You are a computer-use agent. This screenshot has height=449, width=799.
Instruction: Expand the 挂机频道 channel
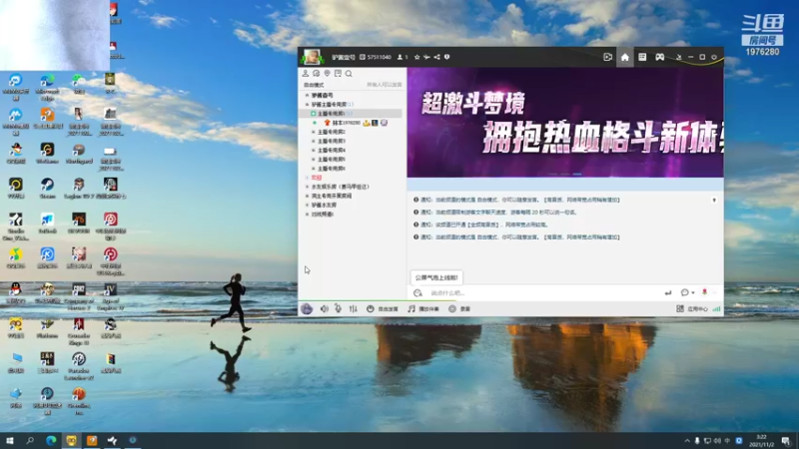point(307,215)
